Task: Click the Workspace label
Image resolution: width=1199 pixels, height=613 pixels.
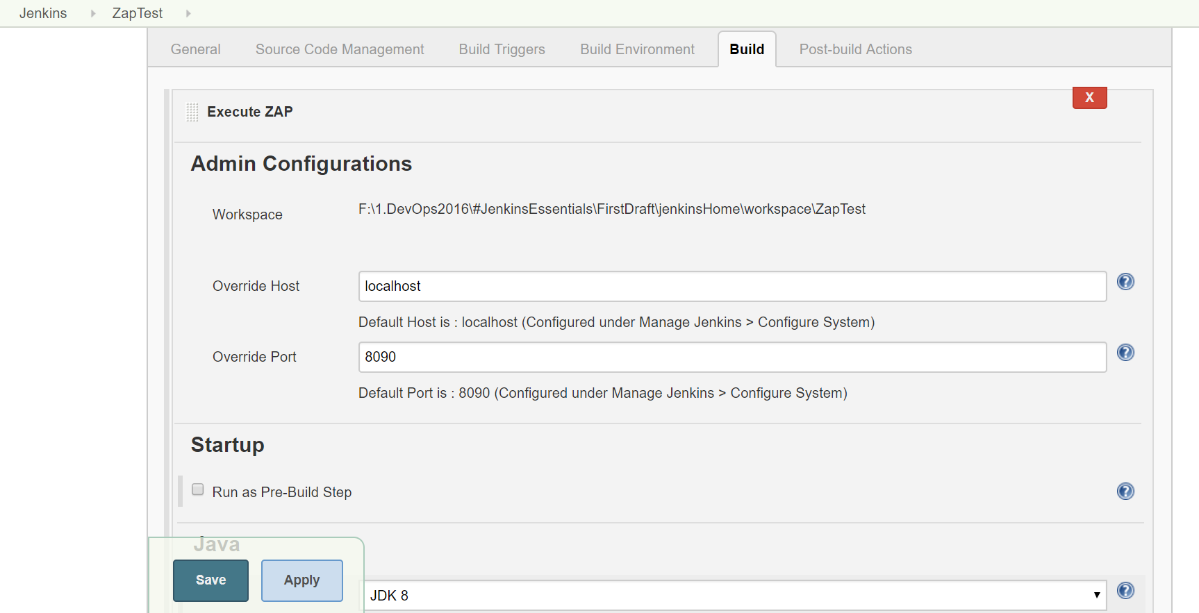Action: [247, 215]
